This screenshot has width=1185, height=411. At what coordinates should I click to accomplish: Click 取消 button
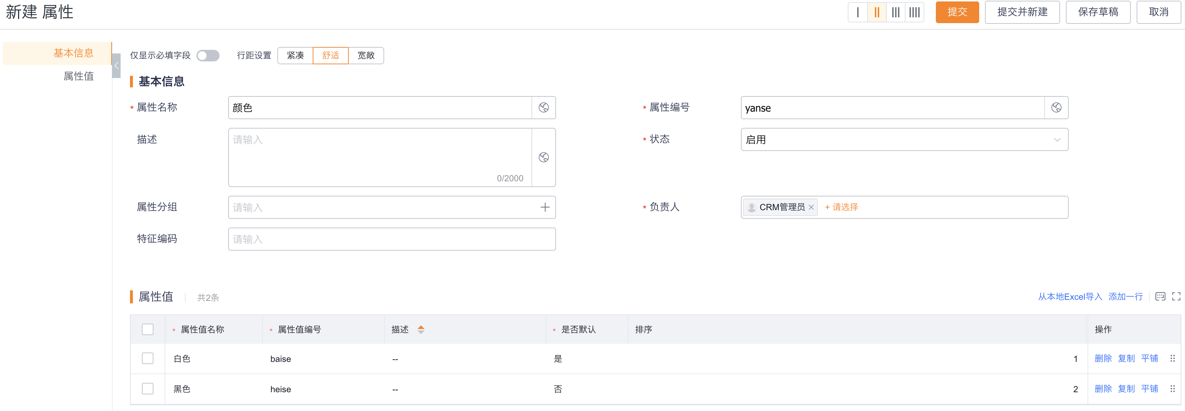click(x=1159, y=12)
